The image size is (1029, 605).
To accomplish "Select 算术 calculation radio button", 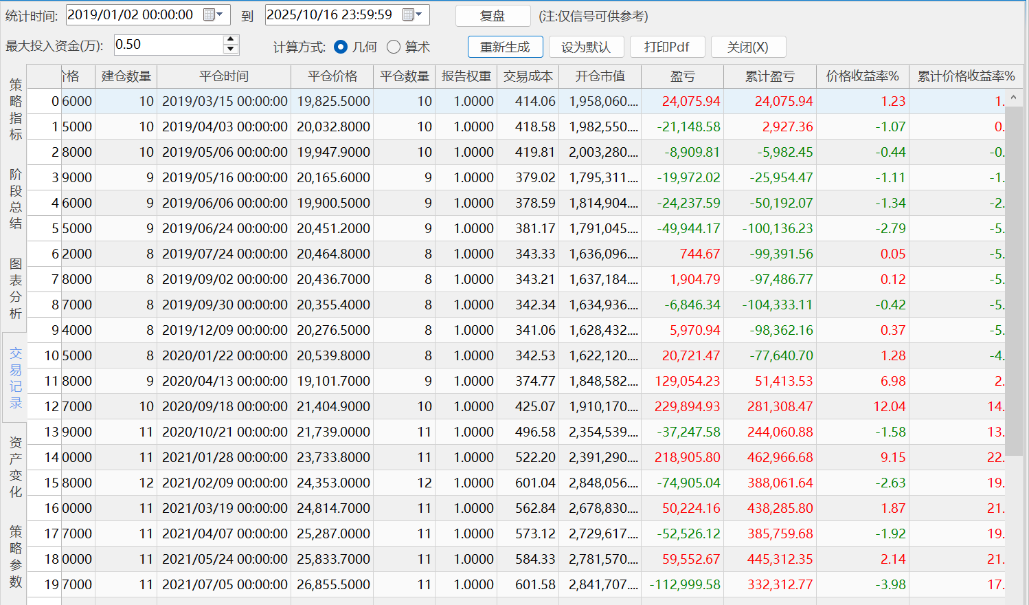I will coord(394,47).
